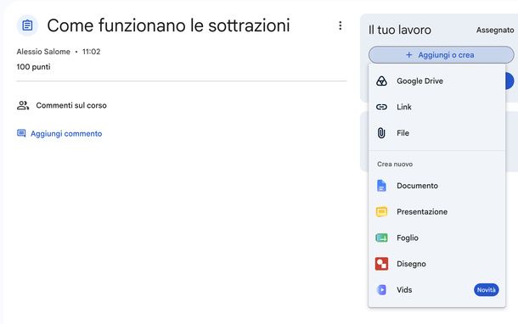Click the Il tuo lavoro heading
The height and width of the screenshot is (324, 518).
(400, 30)
